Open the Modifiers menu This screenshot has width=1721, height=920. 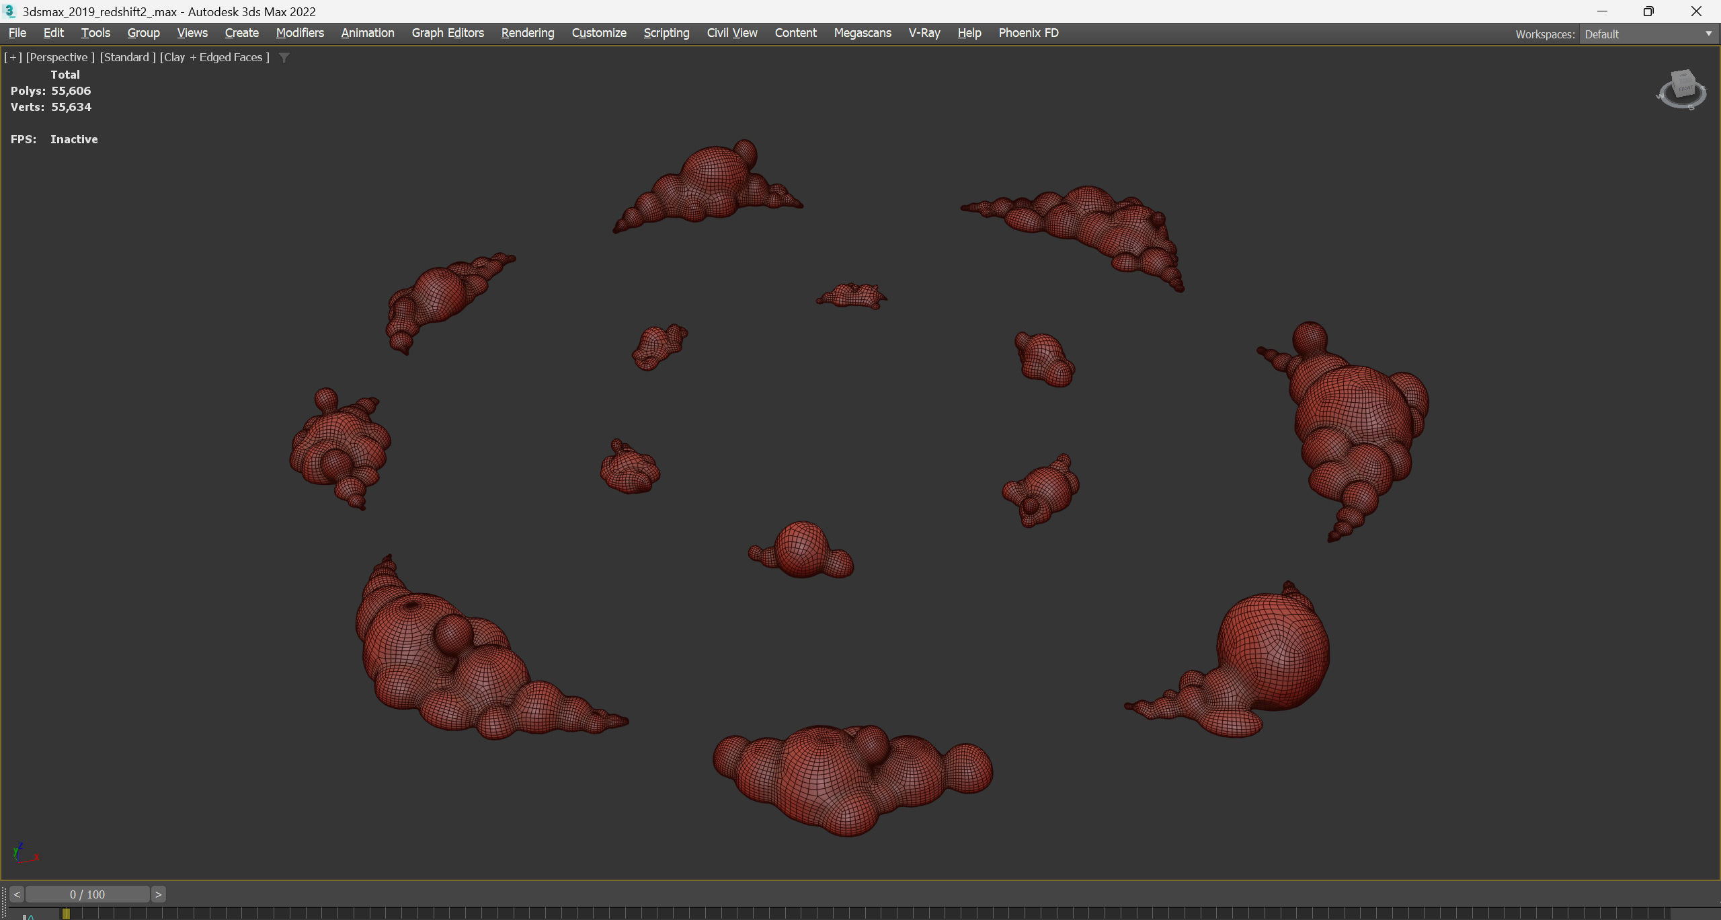click(300, 33)
